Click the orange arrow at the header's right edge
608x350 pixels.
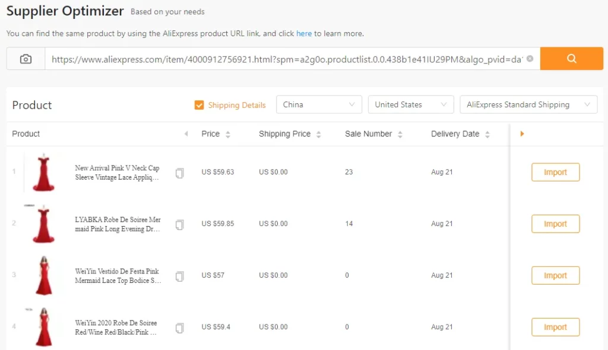(521, 133)
